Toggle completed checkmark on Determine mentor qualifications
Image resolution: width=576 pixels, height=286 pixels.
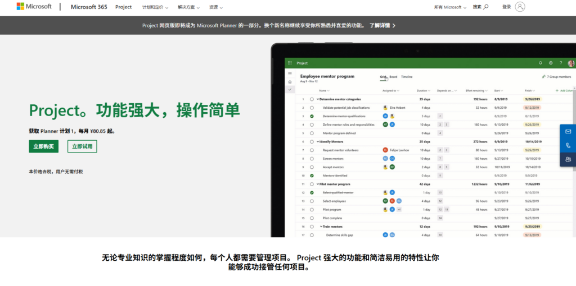[x=312, y=116]
